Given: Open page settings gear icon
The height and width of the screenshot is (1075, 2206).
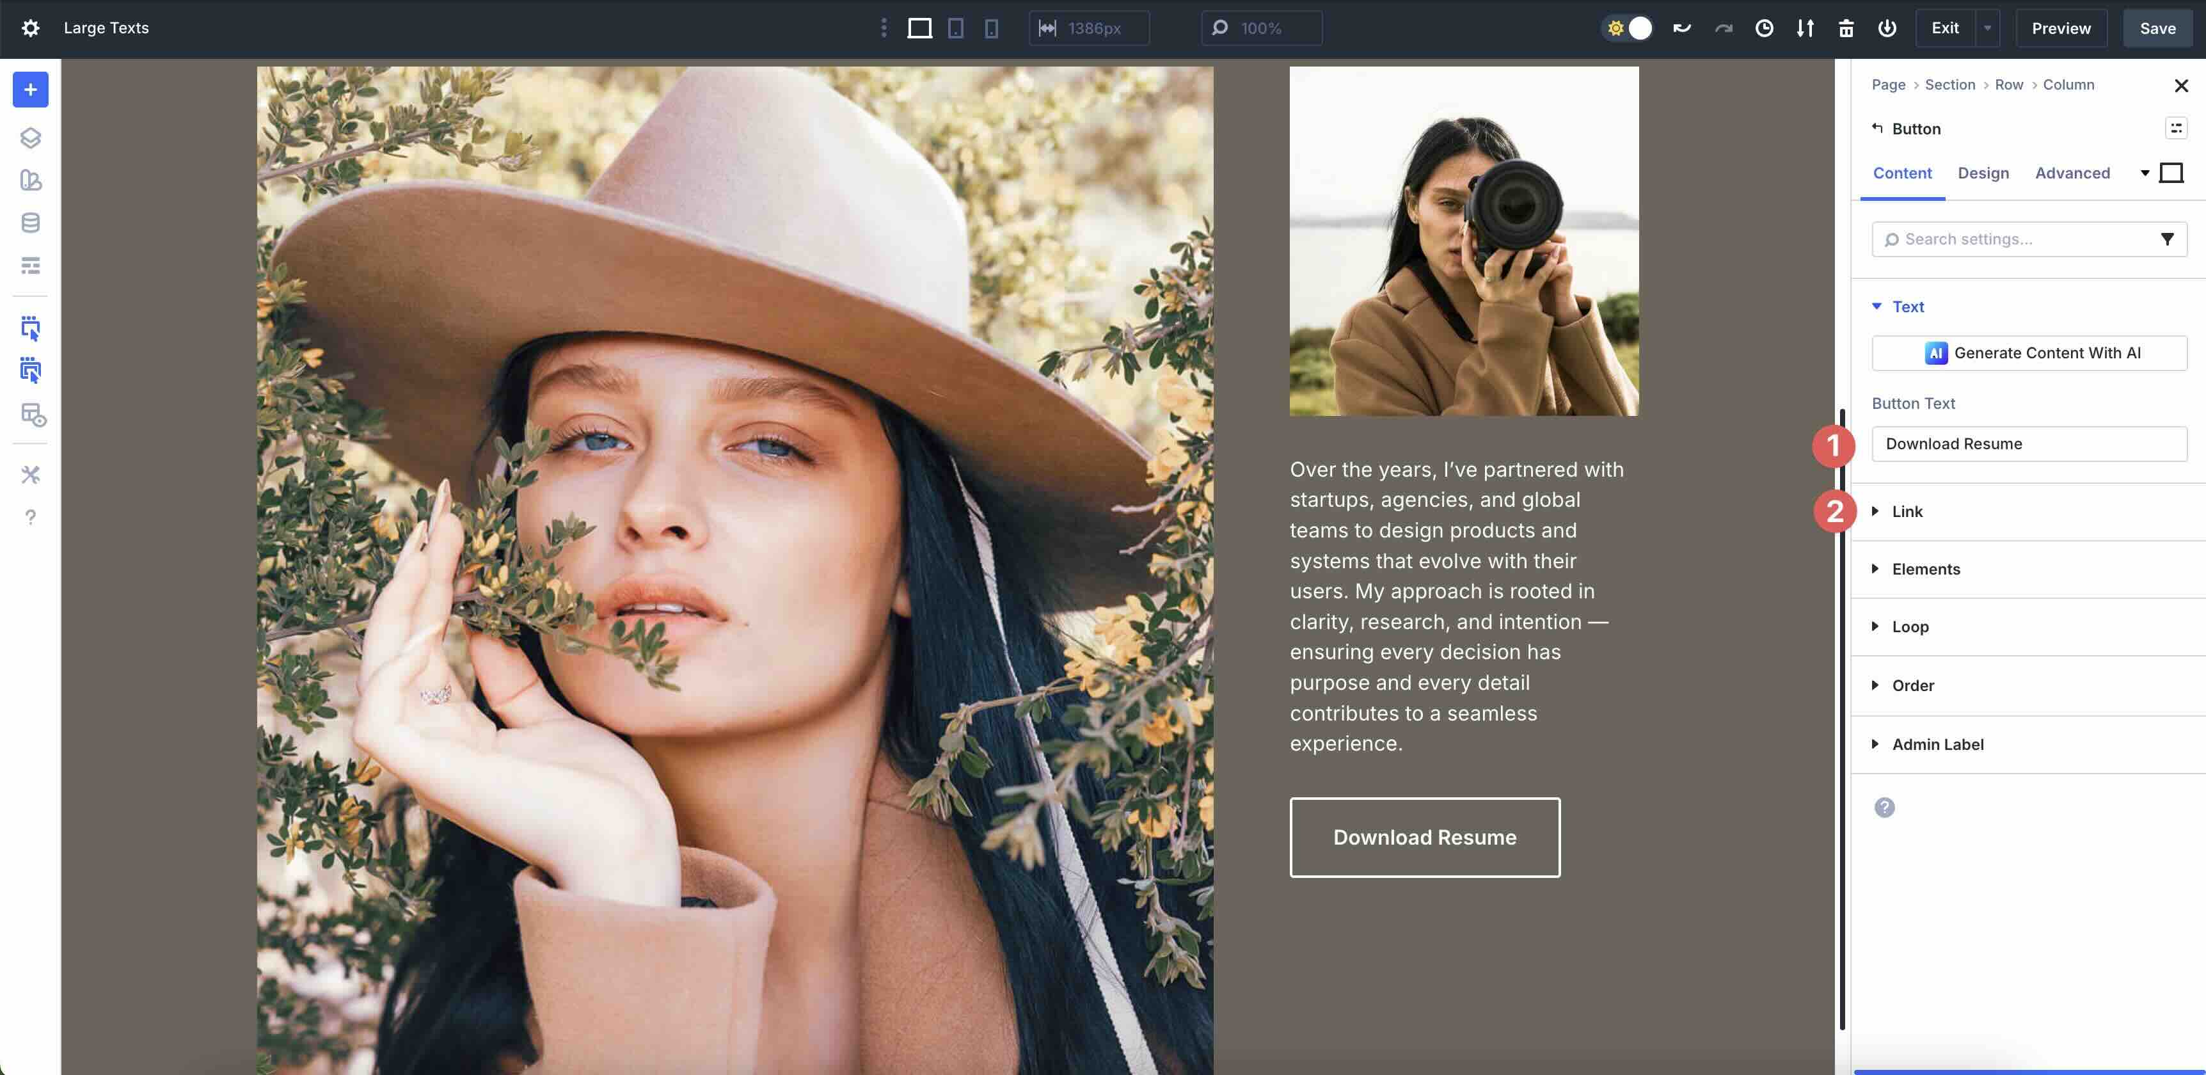Looking at the screenshot, I should click(x=30, y=28).
